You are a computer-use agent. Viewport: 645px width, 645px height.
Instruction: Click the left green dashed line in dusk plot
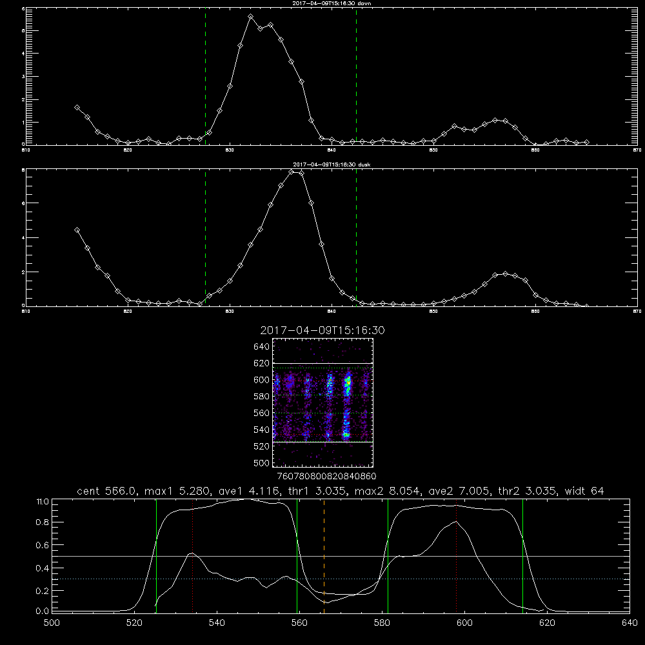point(205,237)
